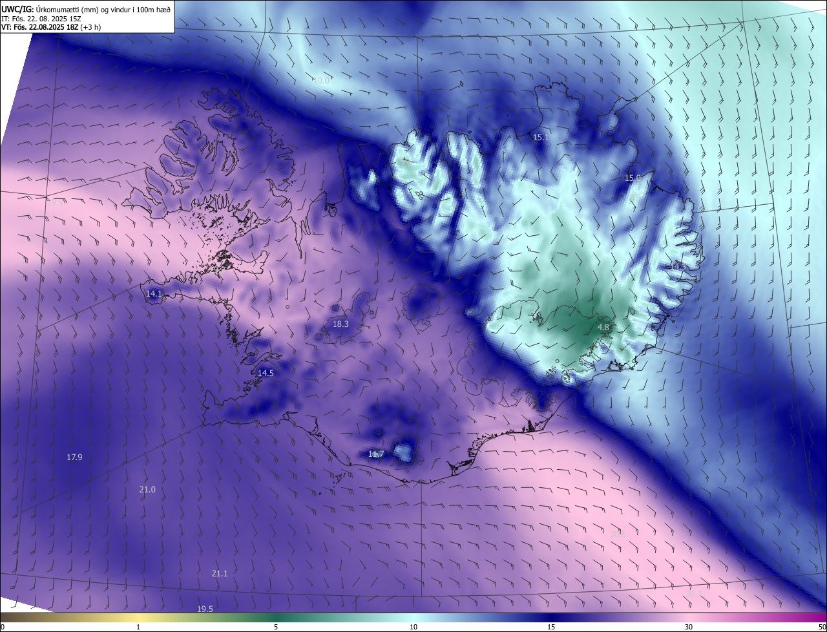Click the 15.0 value label on the map
Screen dimensions: 827x632
click(x=633, y=178)
